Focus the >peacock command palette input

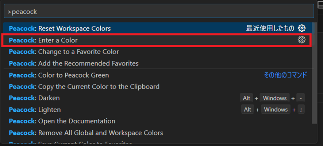pos(158,12)
